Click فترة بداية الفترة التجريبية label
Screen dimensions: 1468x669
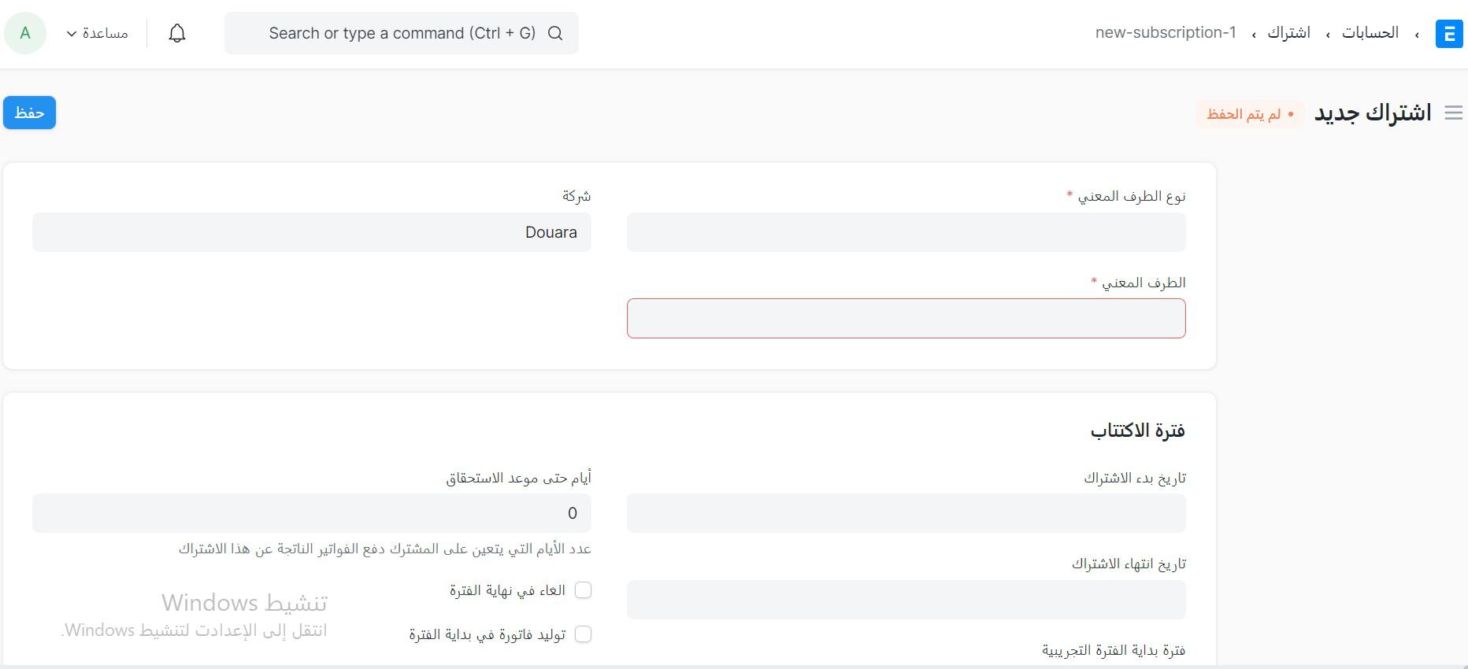tap(1114, 650)
